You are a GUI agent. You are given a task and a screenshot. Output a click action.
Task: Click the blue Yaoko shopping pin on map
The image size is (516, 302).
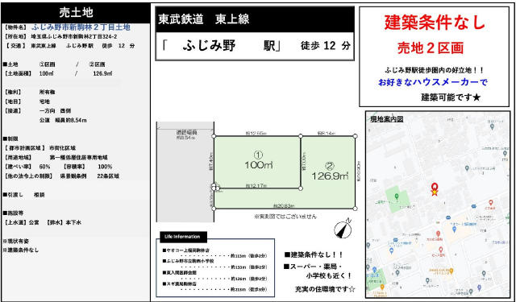coord(455,230)
